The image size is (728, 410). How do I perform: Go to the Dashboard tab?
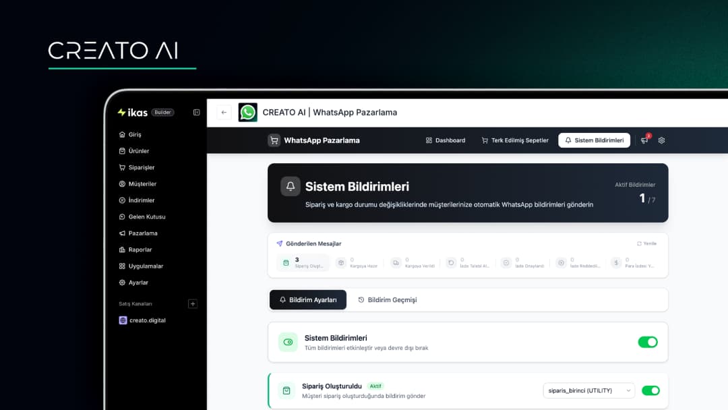445,140
